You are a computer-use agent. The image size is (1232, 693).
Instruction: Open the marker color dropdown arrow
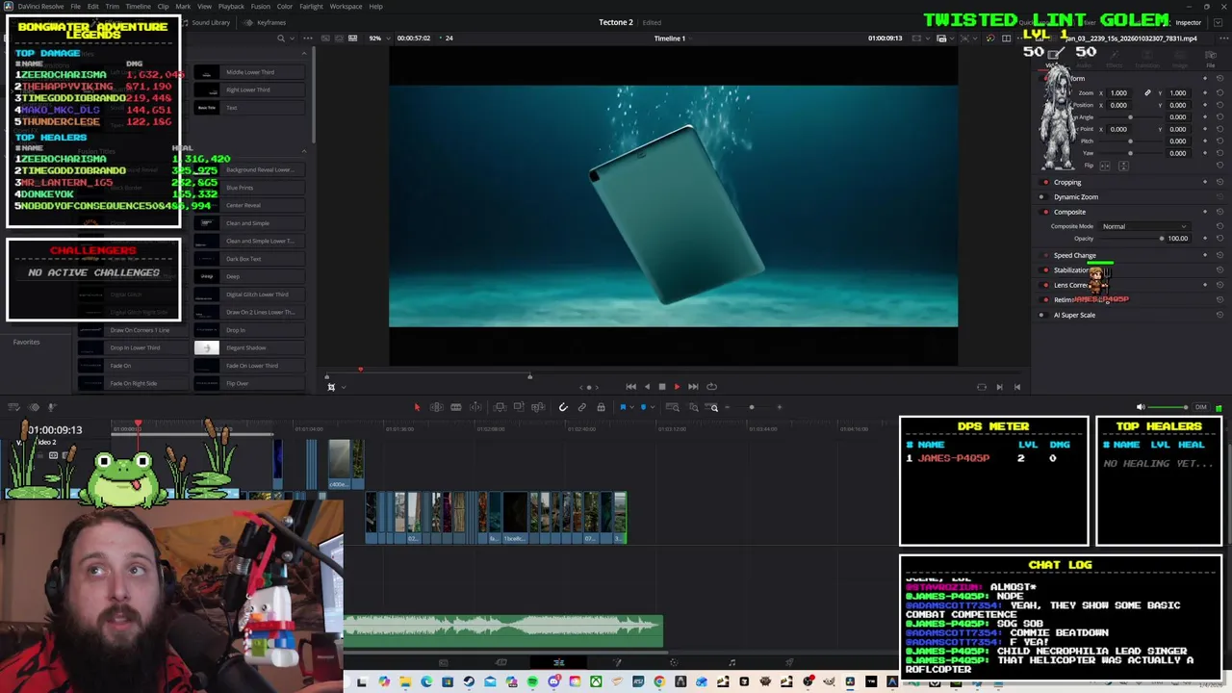tap(652, 407)
